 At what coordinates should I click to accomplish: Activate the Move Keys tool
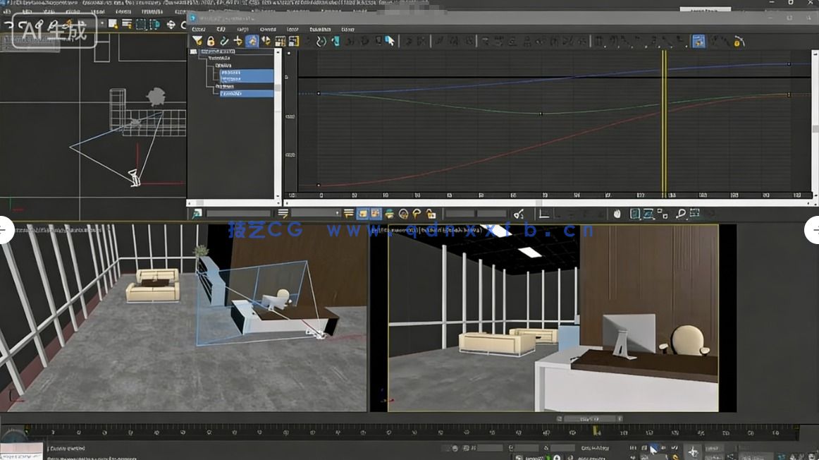239,40
